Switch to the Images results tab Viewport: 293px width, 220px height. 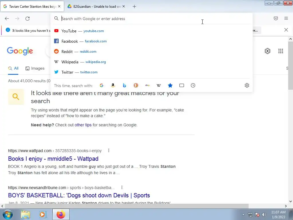click(35, 68)
